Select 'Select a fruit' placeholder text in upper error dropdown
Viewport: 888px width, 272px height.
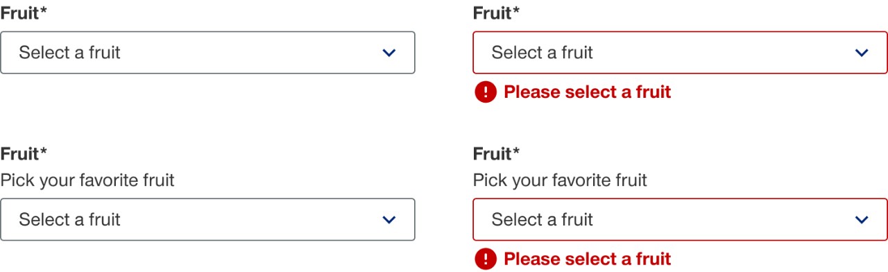point(543,53)
